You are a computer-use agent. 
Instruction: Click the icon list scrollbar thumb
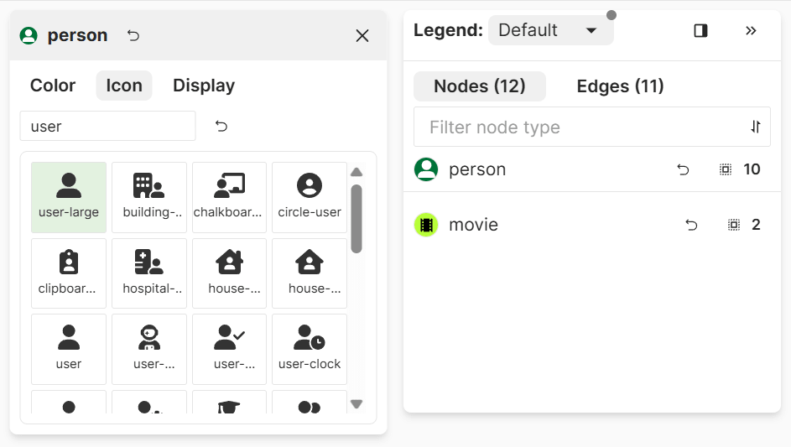pos(356,218)
